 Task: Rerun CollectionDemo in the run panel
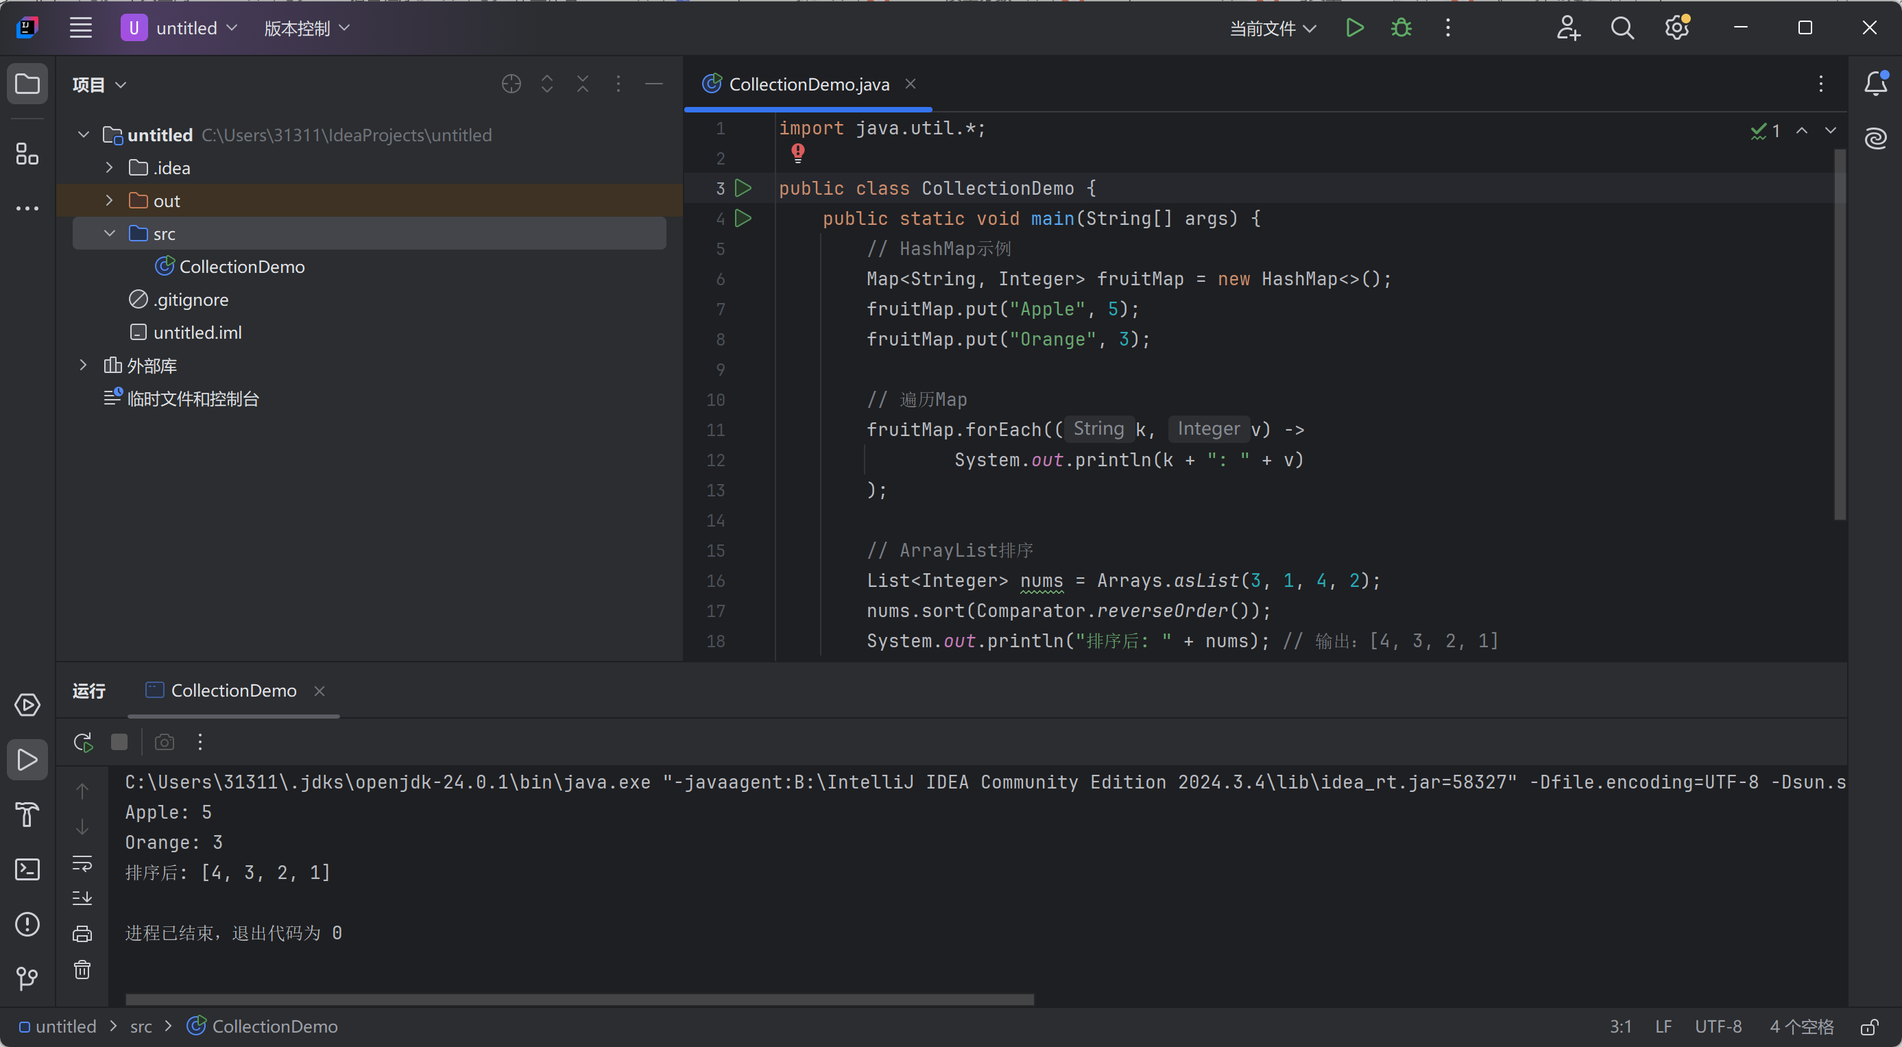(x=83, y=742)
